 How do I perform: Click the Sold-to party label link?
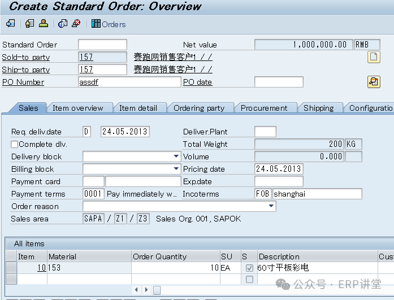[x=26, y=57]
